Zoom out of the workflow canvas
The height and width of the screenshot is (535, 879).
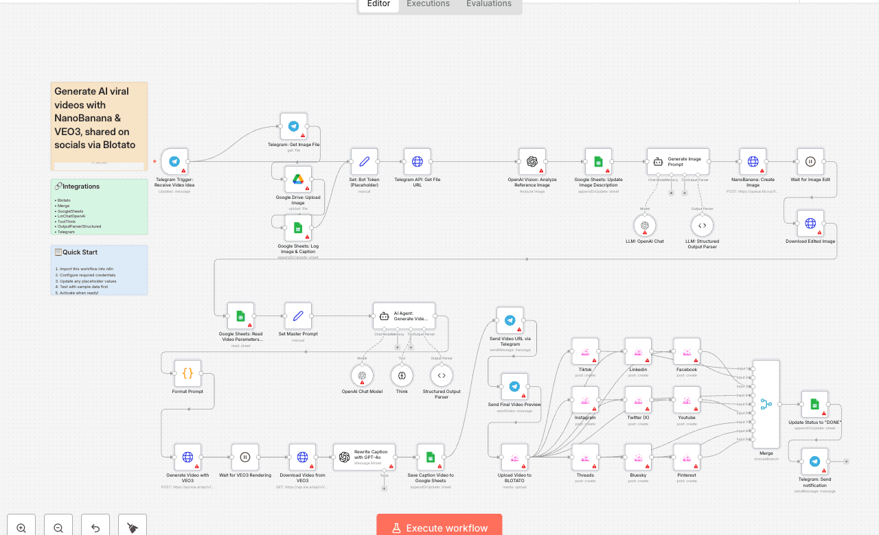[58, 527]
